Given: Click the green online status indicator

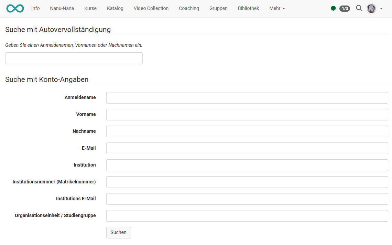Looking at the screenshot, I should coord(333,8).
